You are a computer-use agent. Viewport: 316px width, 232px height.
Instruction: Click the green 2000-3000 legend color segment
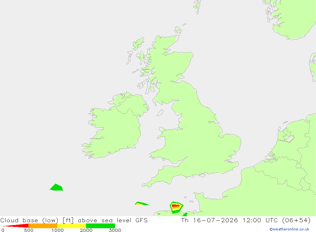(100, 226)
